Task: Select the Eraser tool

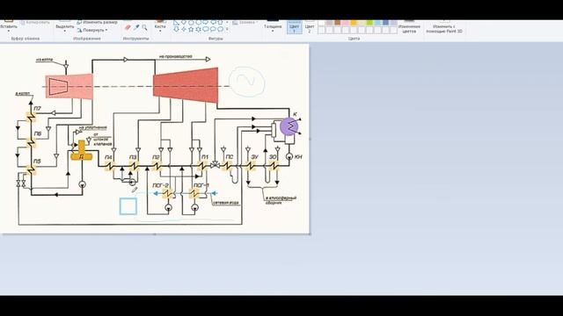Action: pyautogui.click(x=128, y=27)
